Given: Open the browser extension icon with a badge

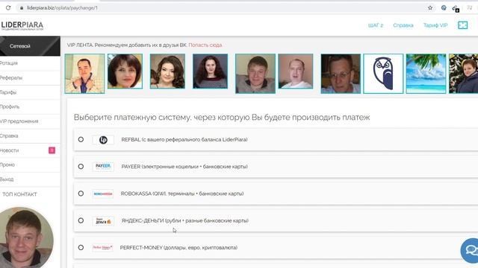Looking at the screenshot, I should (x=456, y=8).
